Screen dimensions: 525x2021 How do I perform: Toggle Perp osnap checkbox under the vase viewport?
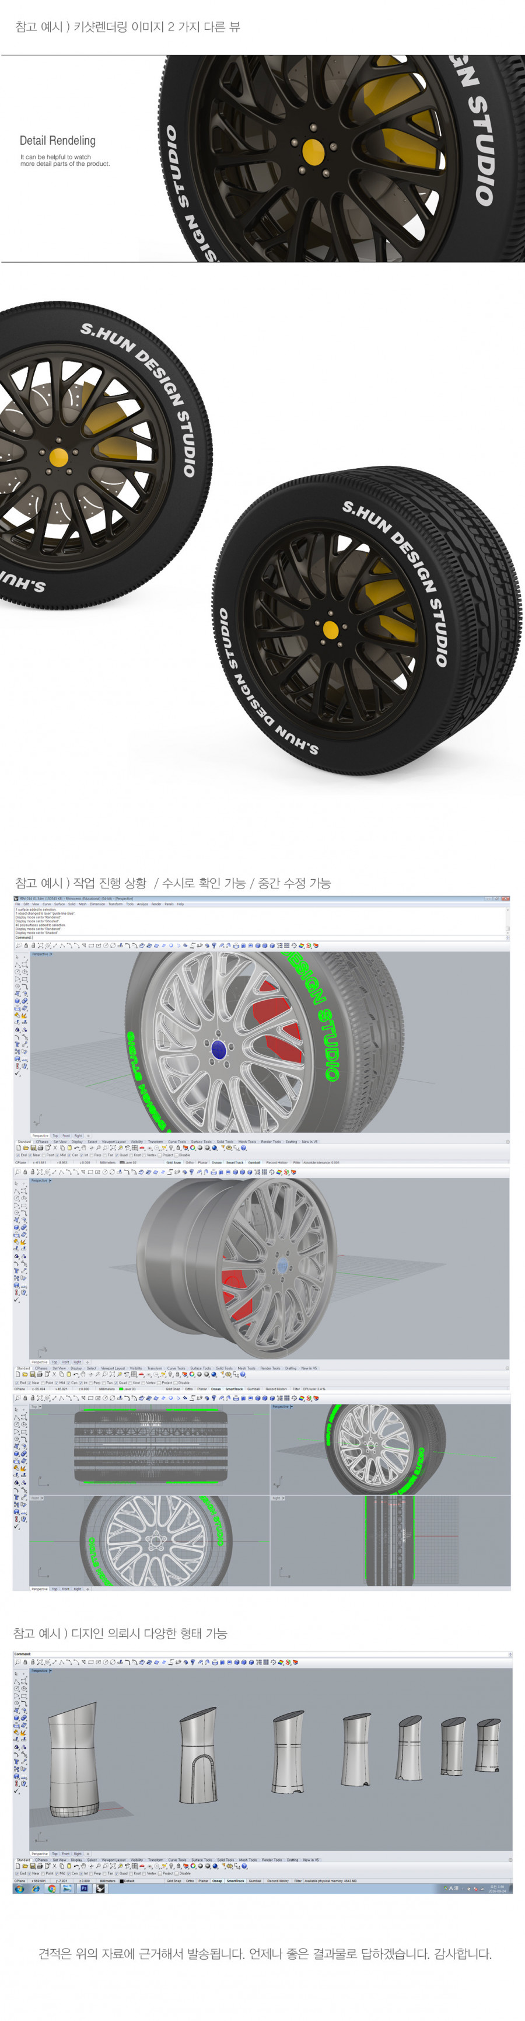(x=93, y=1873)
